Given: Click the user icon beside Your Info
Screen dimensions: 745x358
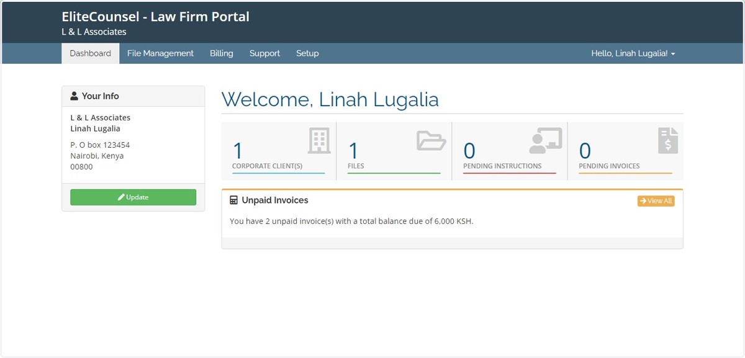Looking at the screenshot, I should point(74,96).
